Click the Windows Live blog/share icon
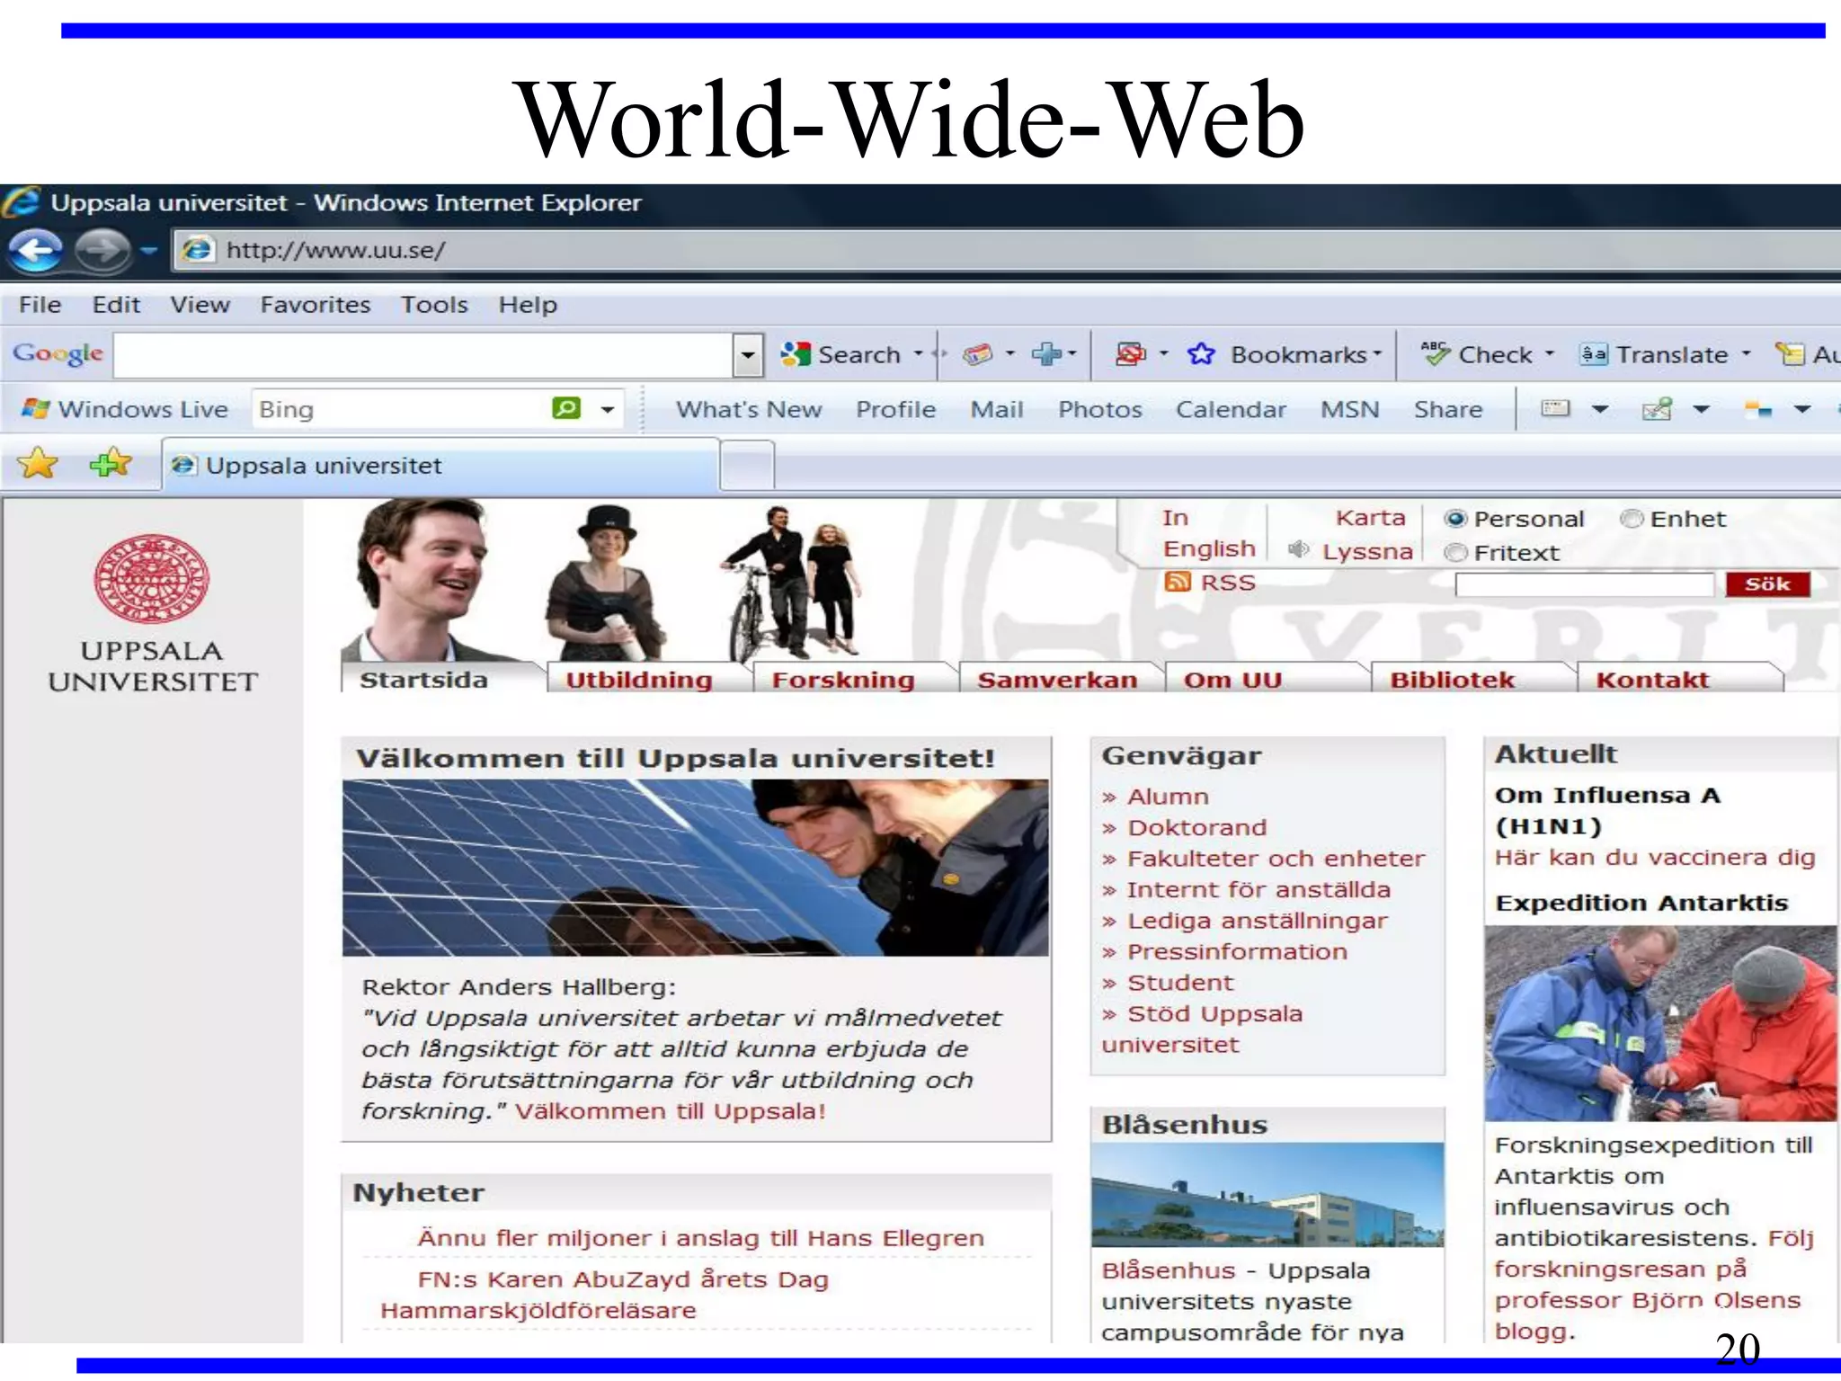 pos(1657,409)
